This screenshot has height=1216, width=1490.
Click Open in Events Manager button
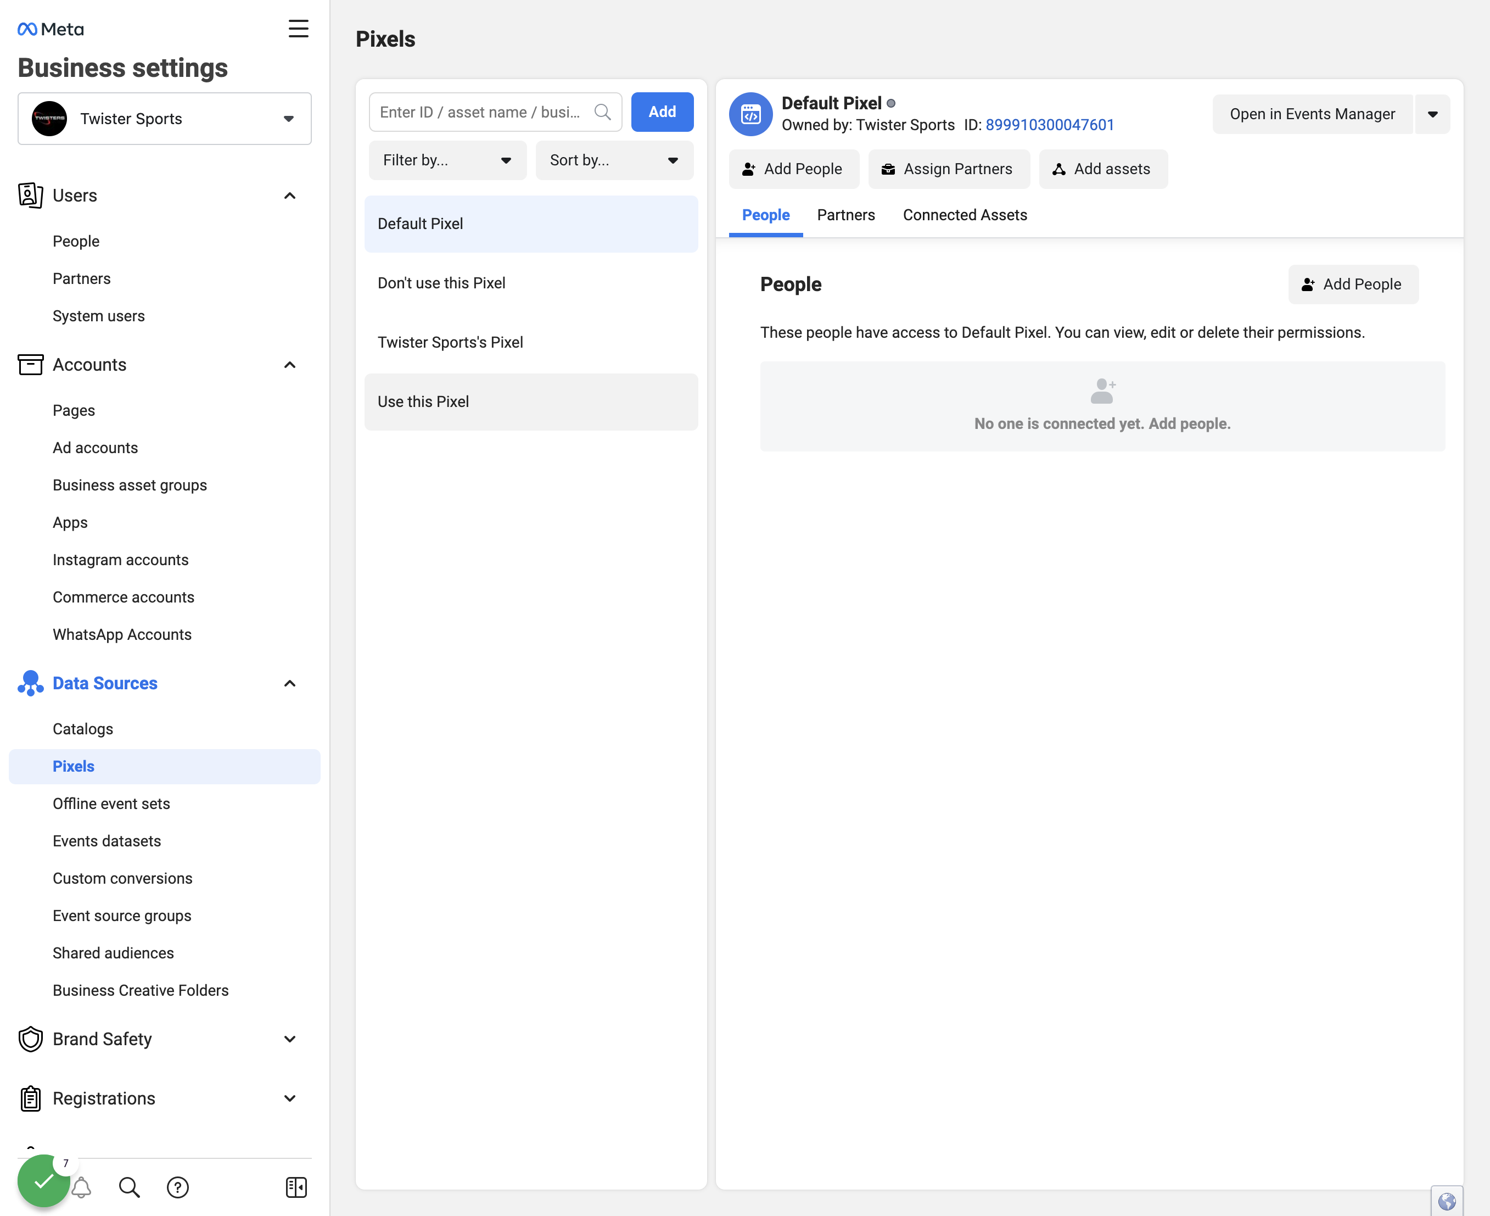pyautogui.click(x=1312, y=114)
